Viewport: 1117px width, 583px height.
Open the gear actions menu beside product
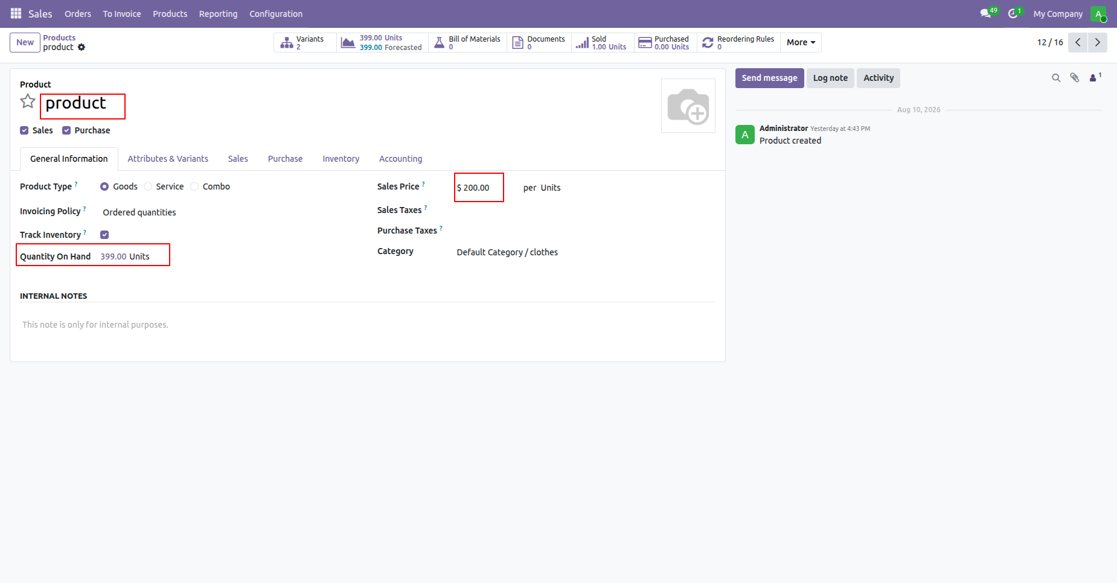tap(82, 47)
